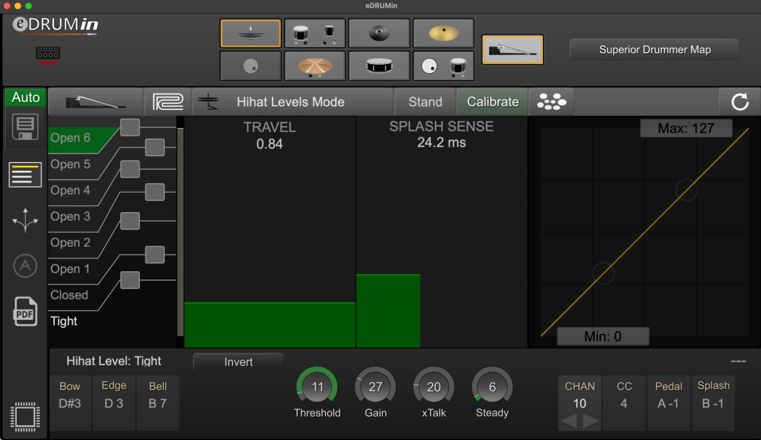Click the CC 4 cell
This screenshot has height=440, width=761.
[624, 403]
